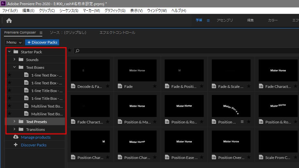
Task: Open the workspace menu beside 学習
Action: (x=208, y=20)
